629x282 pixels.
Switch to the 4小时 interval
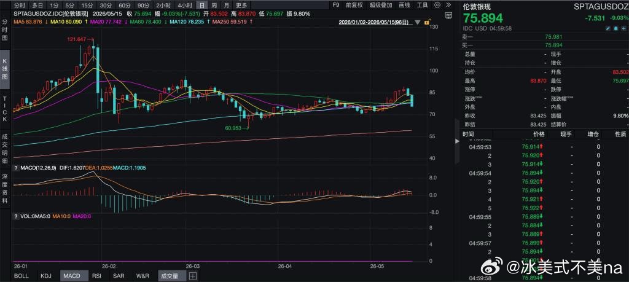[x=184, y=5]
